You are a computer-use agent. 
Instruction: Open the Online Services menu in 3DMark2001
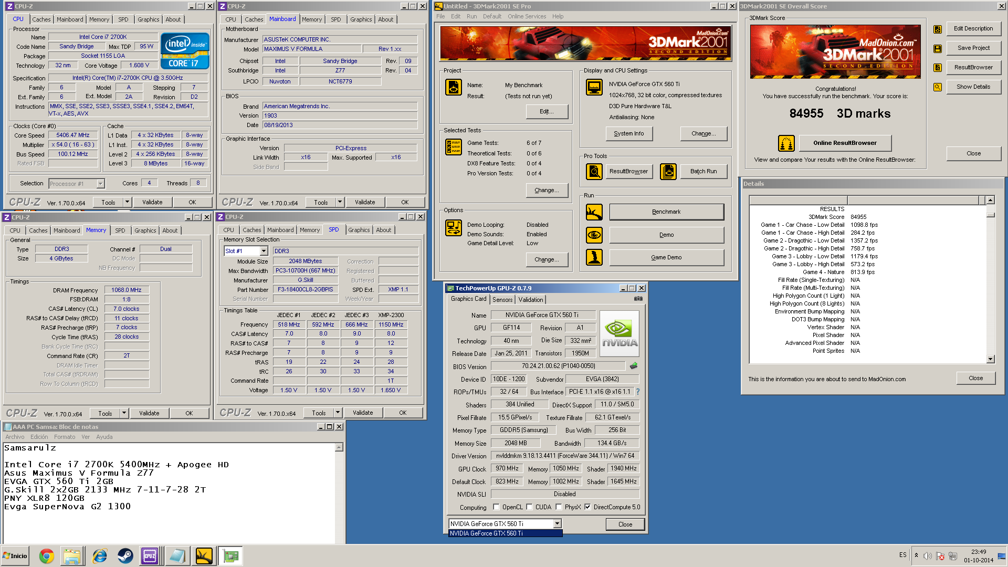[x=527, y=16]
